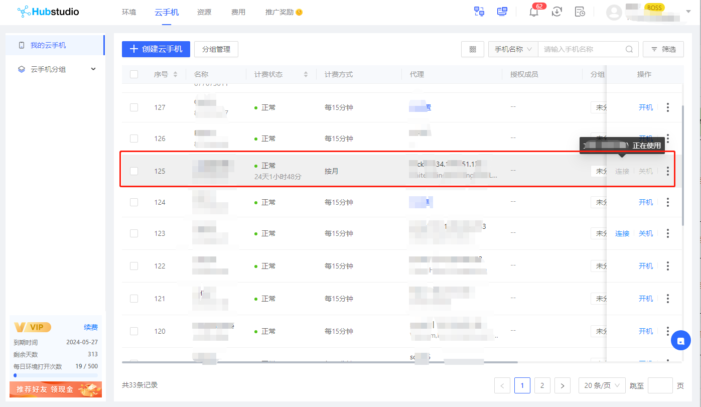Image resolution: width=701 pixels, height=407 pixels.
Task: Open more options for row 123
Action: point(667,233)
